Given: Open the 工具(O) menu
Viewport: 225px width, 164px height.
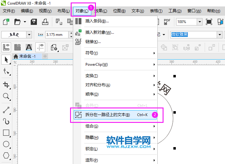Looking at the screenshot, I should point(175,11).
